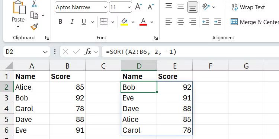Apply borders using the Borders icon
The height and width of the screenshot is (139, 279).
pos(104,22)
